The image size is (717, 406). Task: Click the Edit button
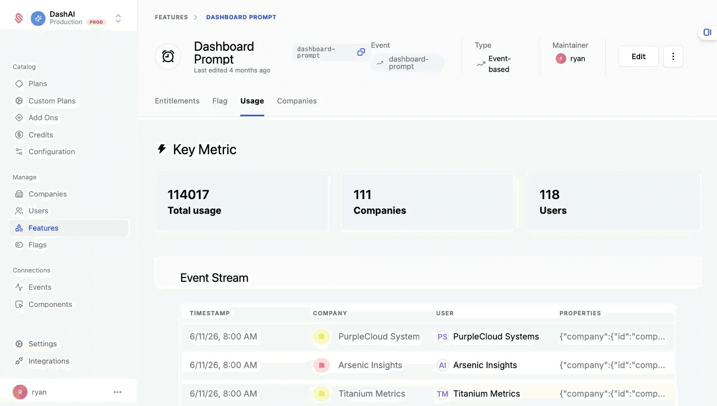point(639,57)
